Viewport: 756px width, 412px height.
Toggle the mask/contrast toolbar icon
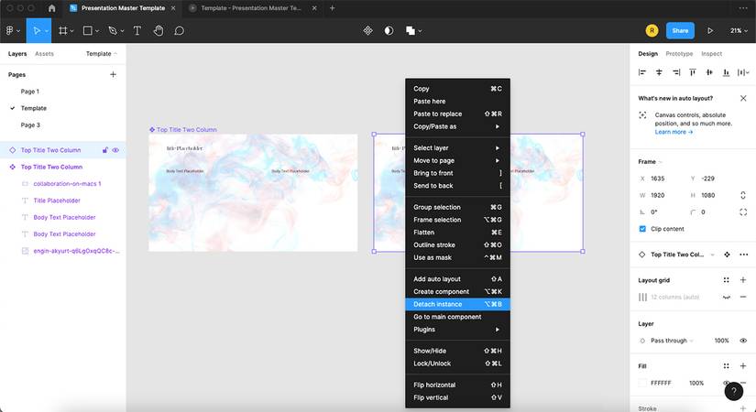pyautogui.click(x=389, y=31)
